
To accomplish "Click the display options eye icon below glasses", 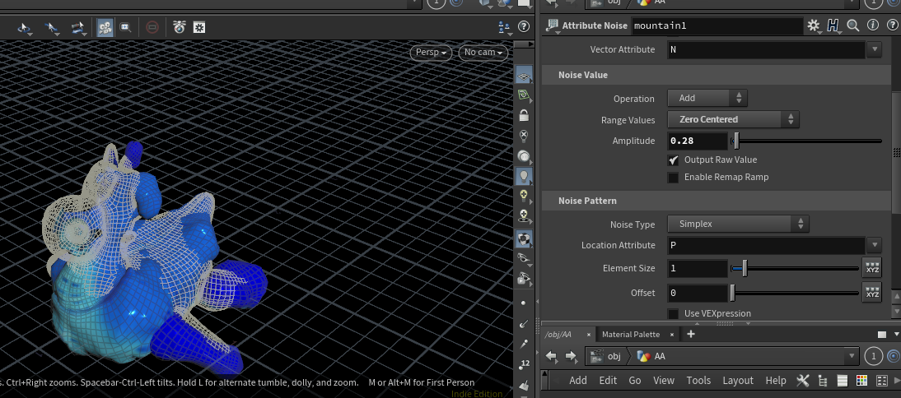I will coord(524,279).
